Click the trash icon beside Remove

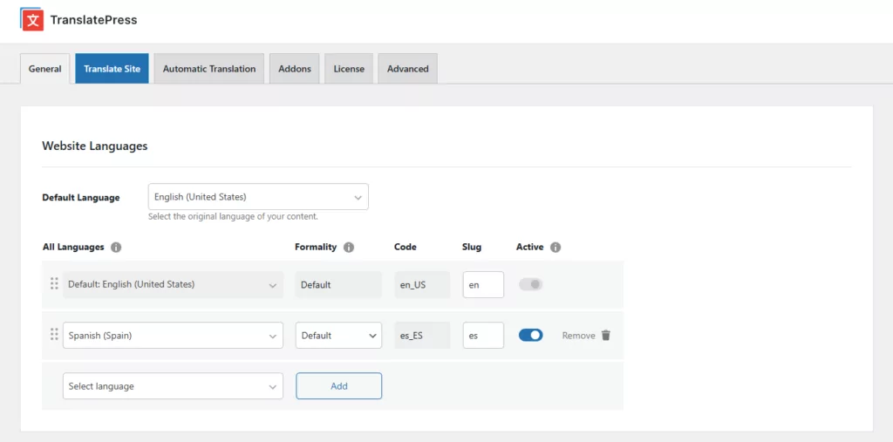point(605,336)
